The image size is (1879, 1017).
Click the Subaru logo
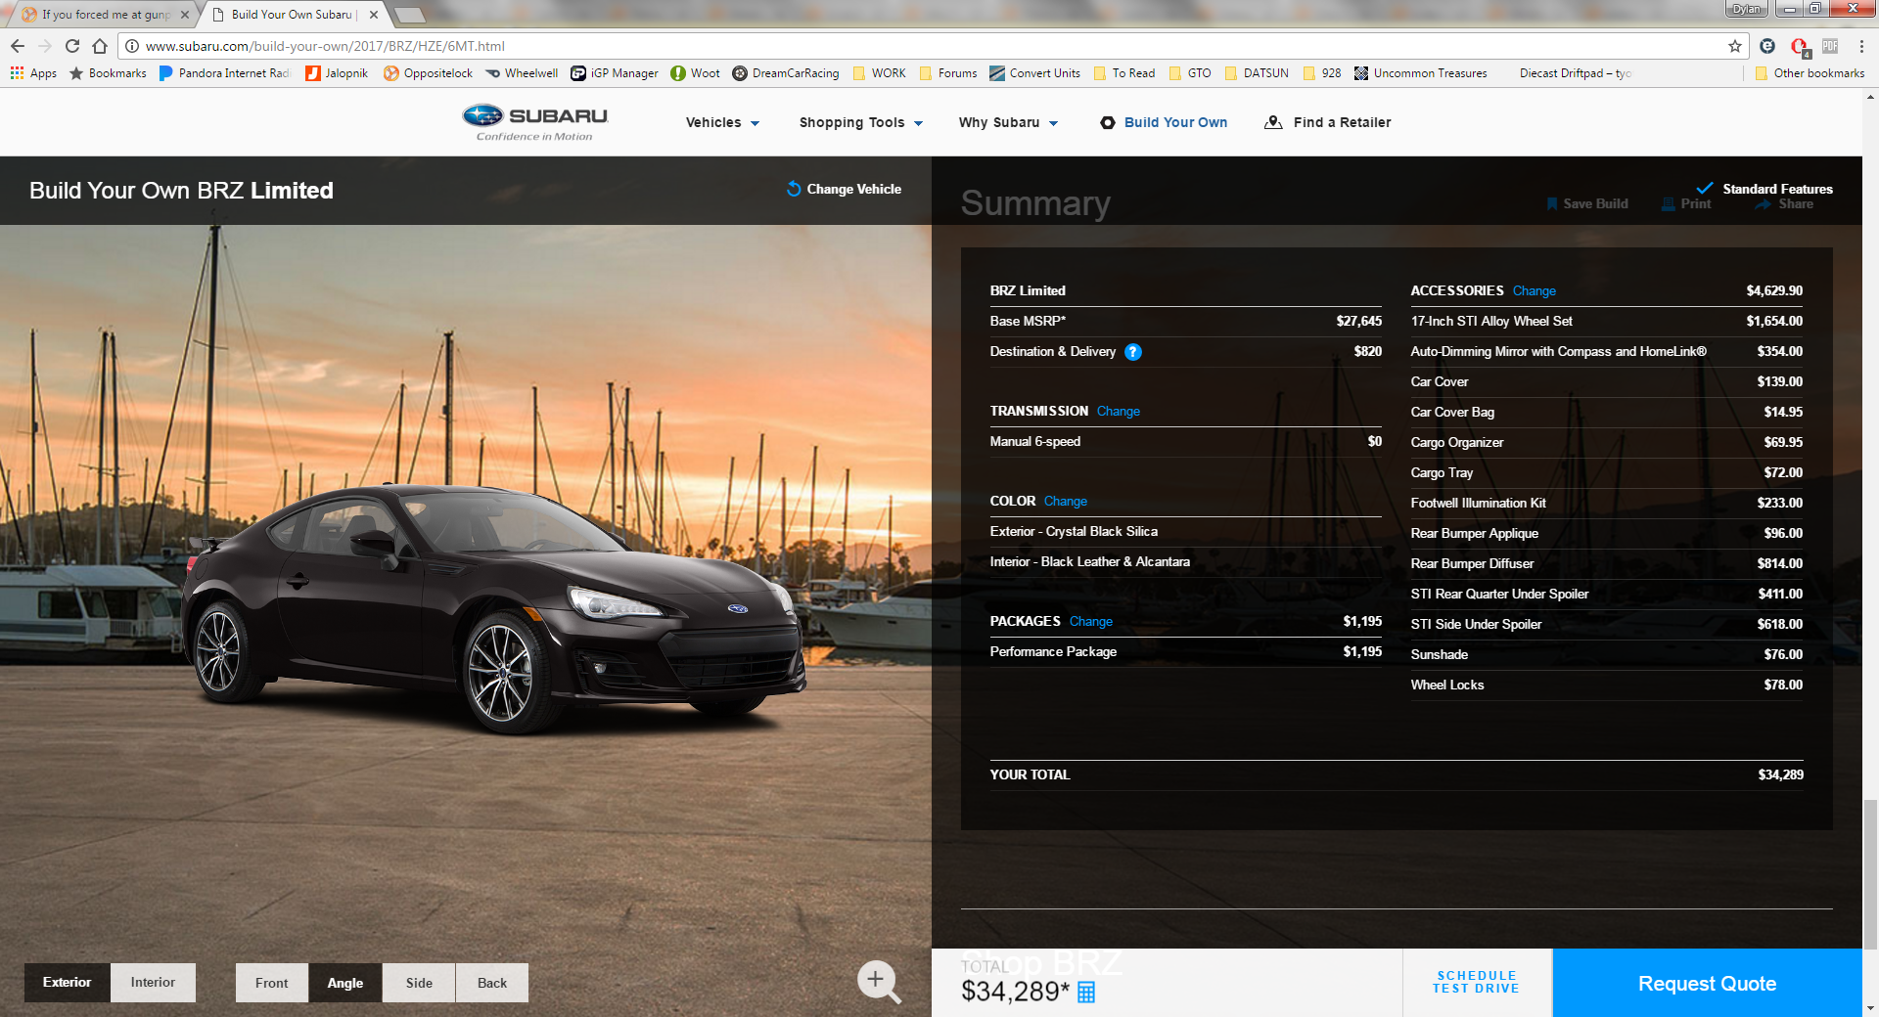pos(535,122)
